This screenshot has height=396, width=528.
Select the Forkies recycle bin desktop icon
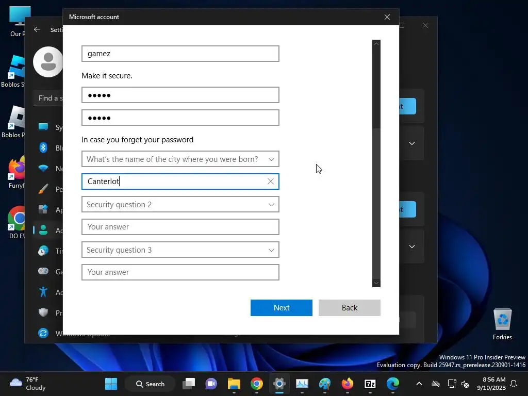502,324
